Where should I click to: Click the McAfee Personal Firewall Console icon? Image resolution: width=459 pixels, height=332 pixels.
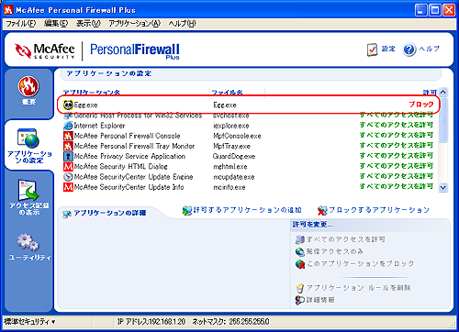68,136
